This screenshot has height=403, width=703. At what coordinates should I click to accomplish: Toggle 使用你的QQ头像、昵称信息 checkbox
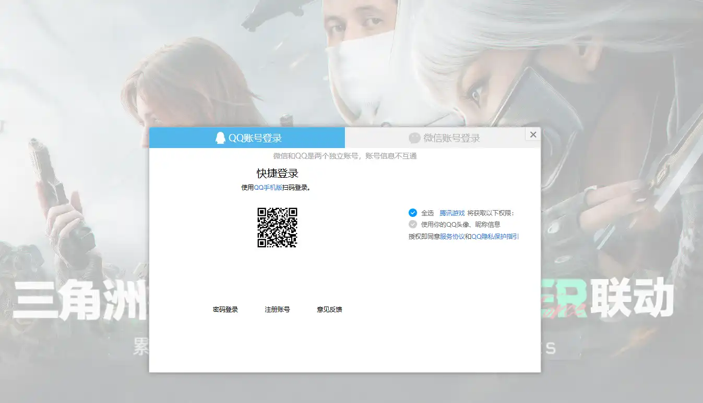point(413,224)
